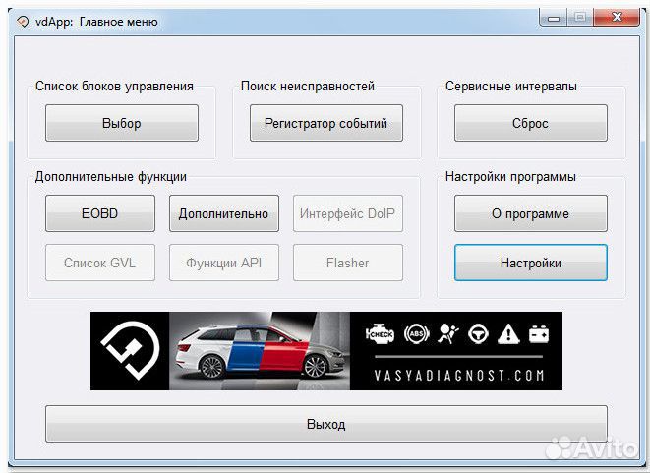Click the airbag indicator icon
The width and height of the screenshot is (650, 473).
(448, 335)
